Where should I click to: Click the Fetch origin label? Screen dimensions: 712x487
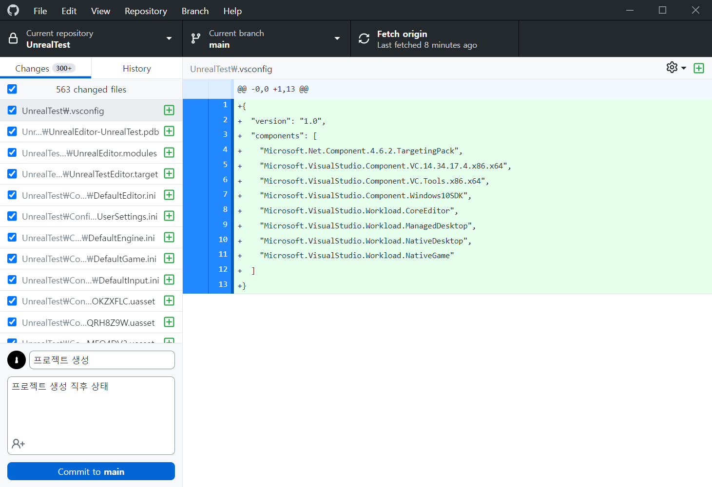coord(402,34)
